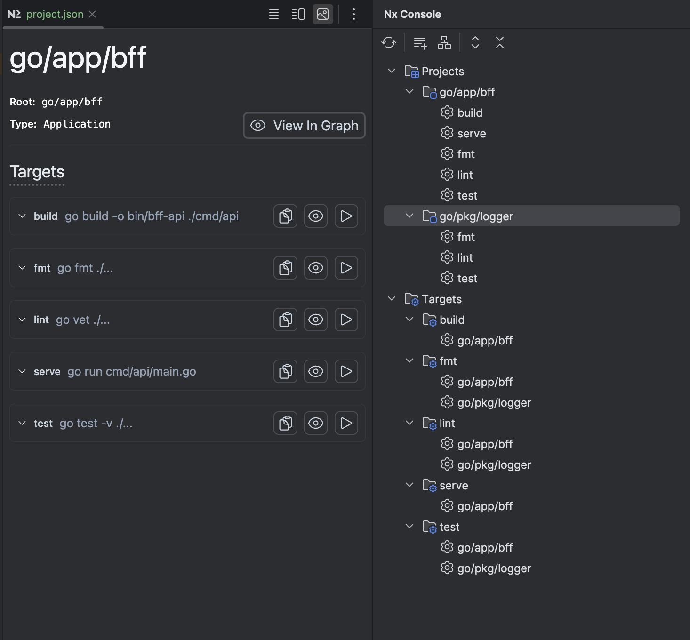This screenshot has width=690, height=640.
Task: Select test under go/app/bff project
Action: pos(467,195)
